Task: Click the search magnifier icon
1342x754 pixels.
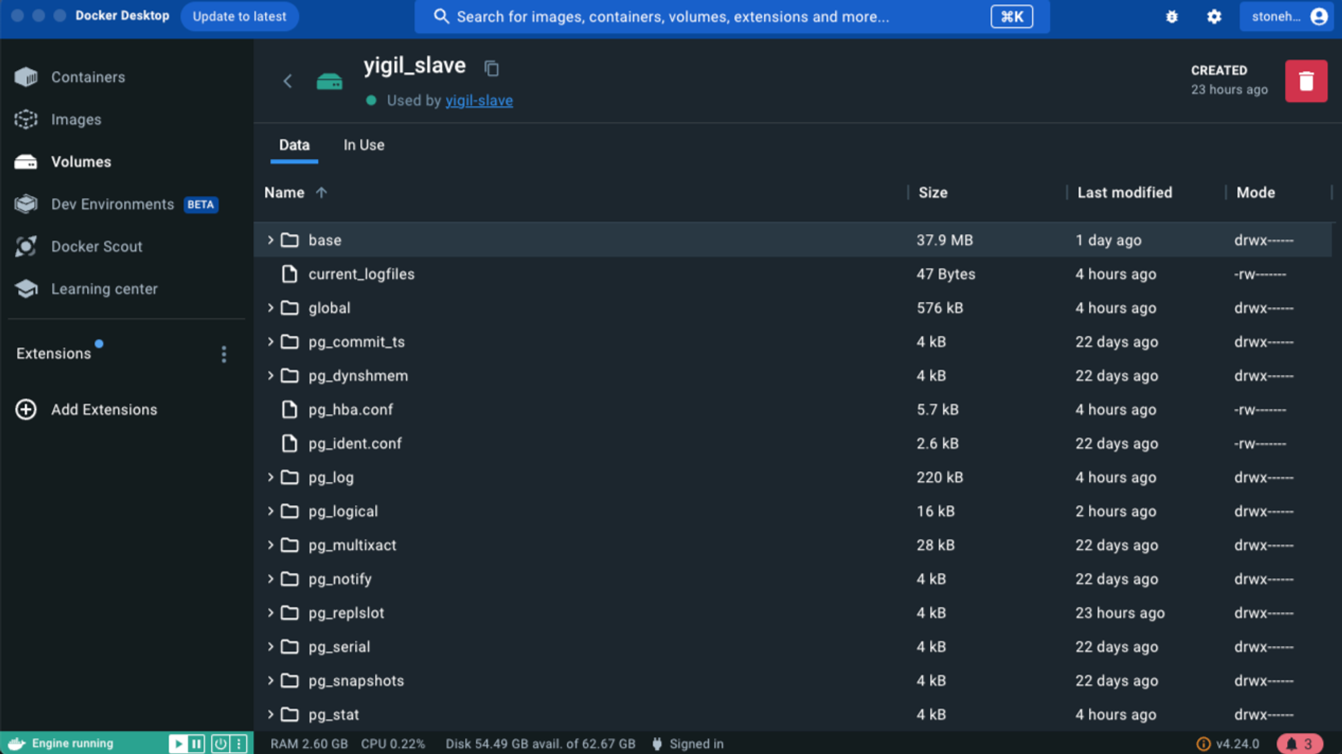Action: [441, 17]
